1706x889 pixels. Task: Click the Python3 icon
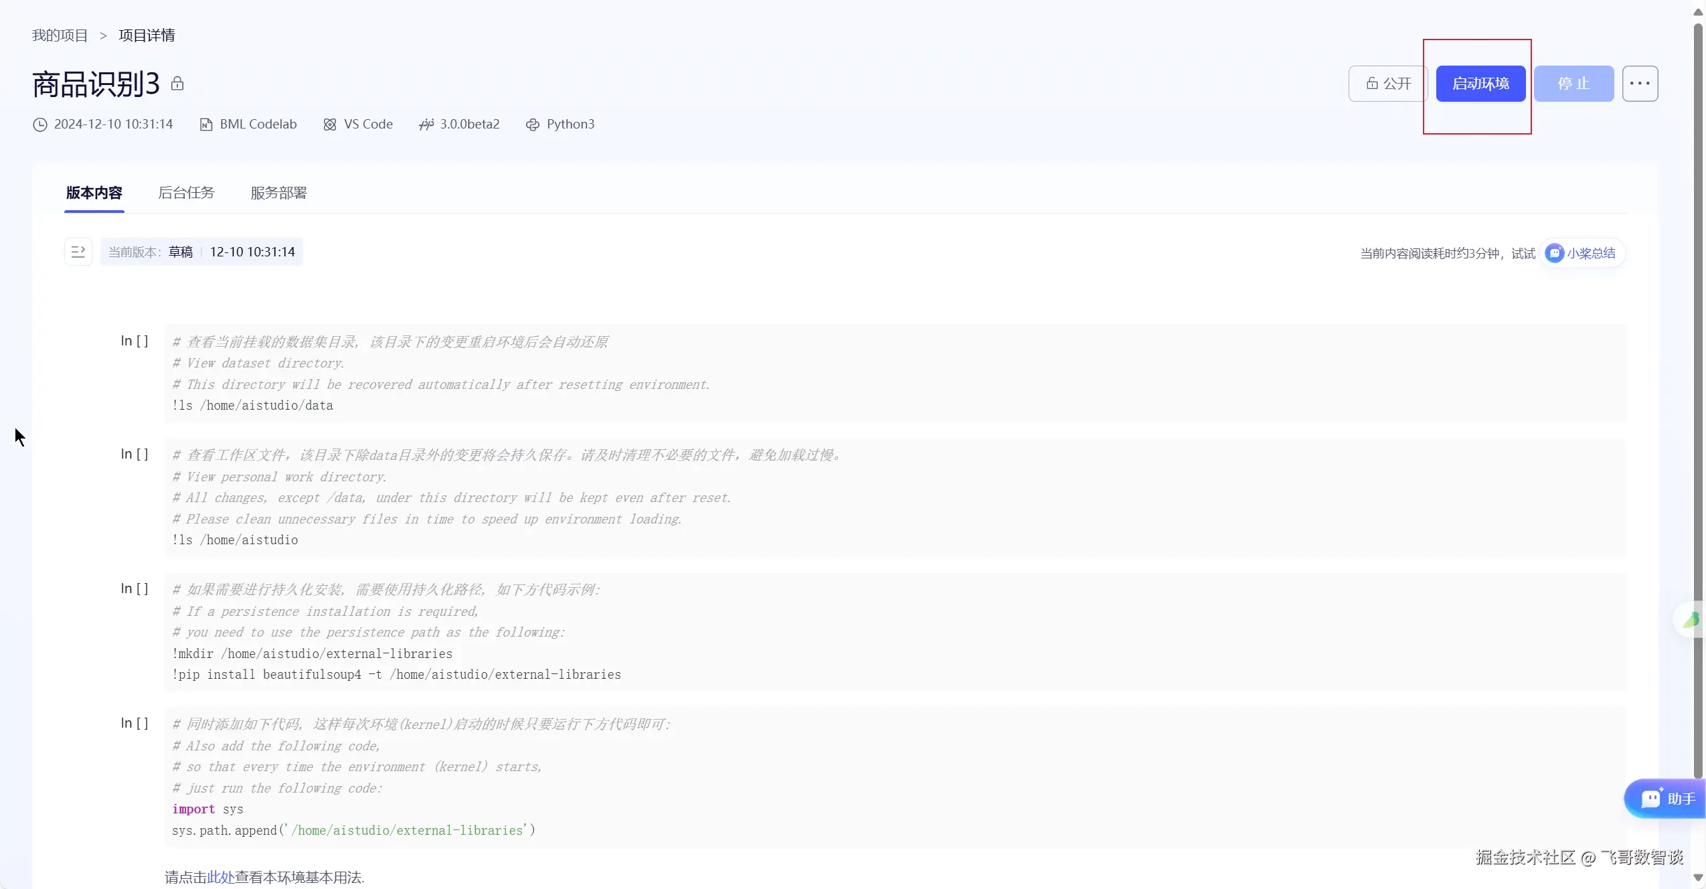tap(533, 125)
